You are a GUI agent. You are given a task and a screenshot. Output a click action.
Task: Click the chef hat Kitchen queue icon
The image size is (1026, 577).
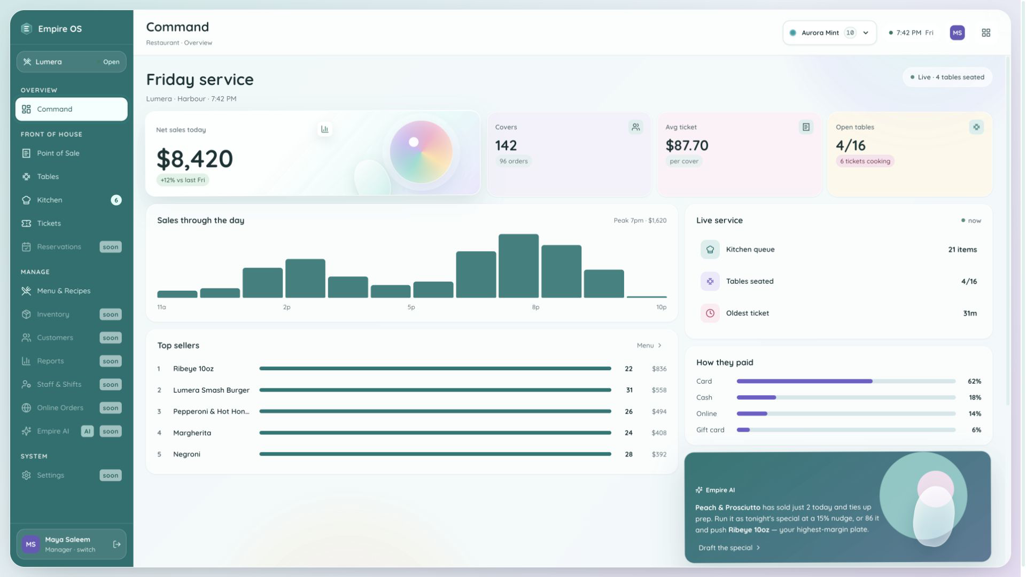tap(710, 249)
